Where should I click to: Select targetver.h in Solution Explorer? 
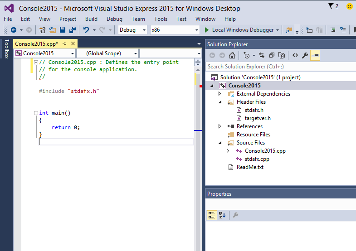pos(258,118)
